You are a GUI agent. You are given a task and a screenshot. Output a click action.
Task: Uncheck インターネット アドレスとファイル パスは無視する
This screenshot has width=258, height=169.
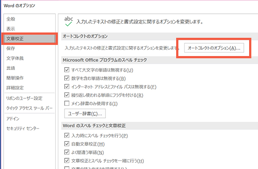point(67,87)
